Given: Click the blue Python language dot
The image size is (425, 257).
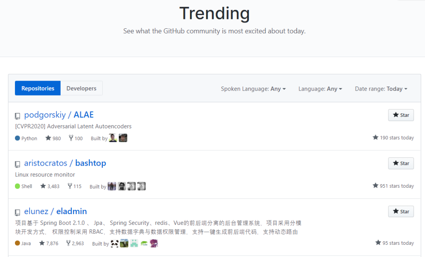Looking at the screenshot, I should click(17, 138).
